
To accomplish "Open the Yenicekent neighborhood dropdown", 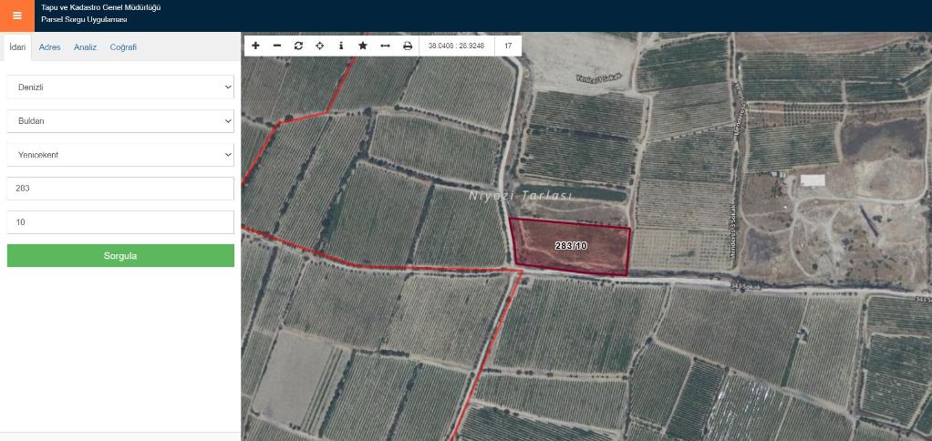I will click(x=120, y=155).
